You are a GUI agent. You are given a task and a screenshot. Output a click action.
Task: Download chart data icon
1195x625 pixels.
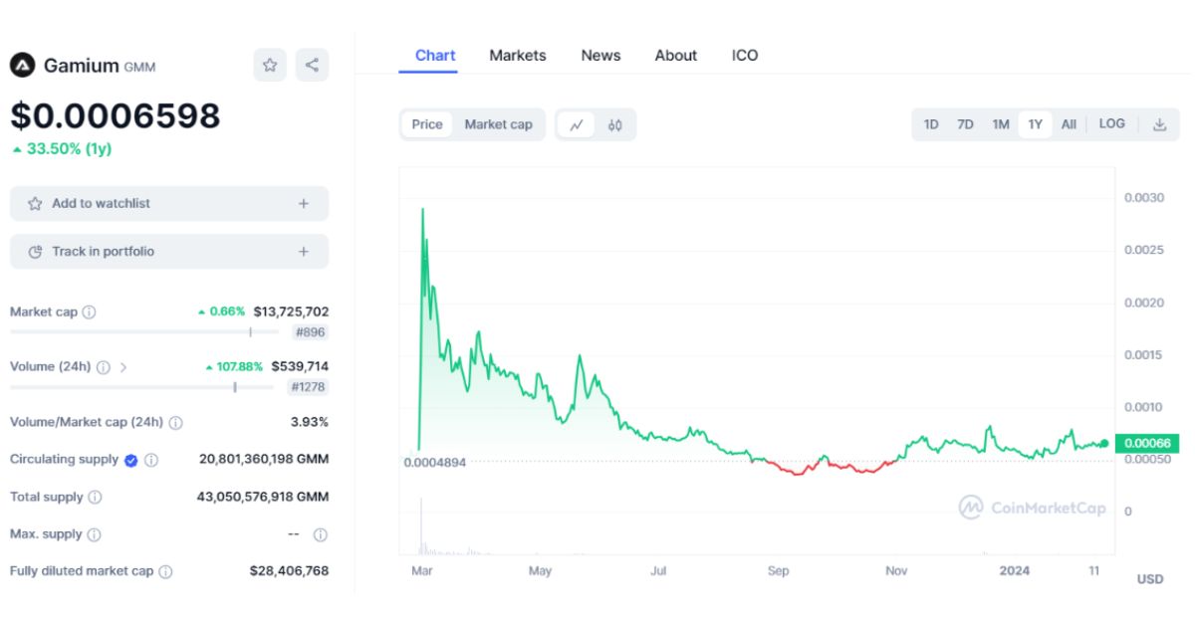1159,124
